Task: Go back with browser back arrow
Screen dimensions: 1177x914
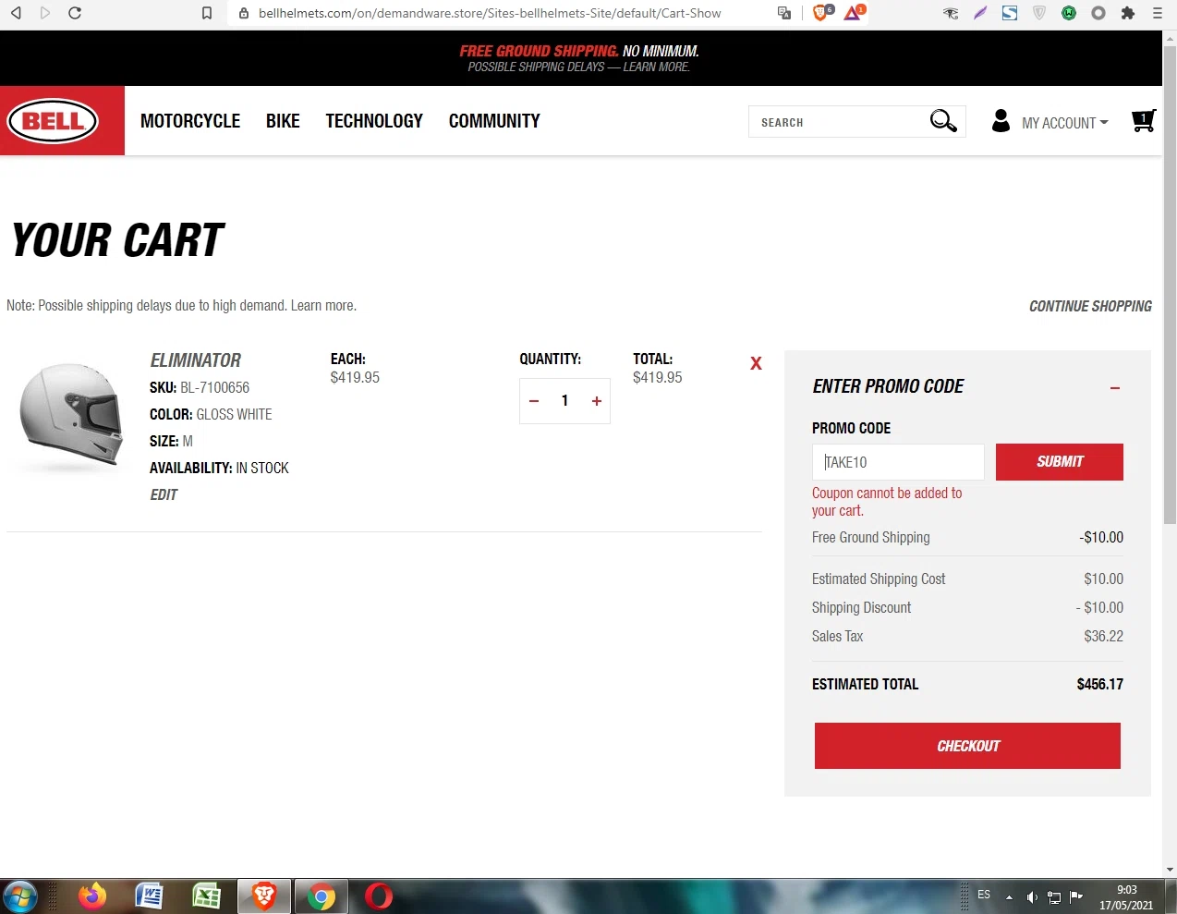Action: pos(16,13)
